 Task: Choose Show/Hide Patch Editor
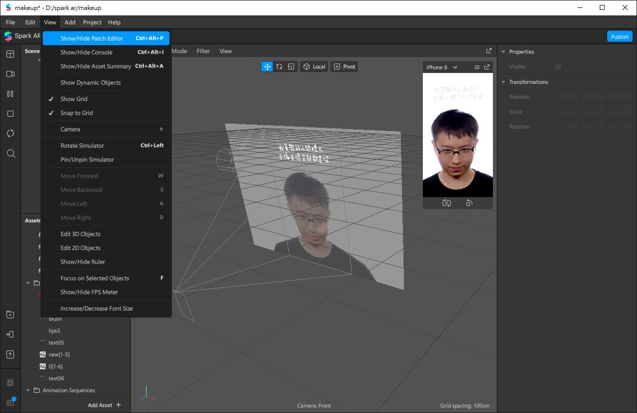click(92, 38)
